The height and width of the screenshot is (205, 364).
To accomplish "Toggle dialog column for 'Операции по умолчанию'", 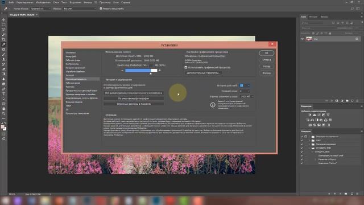I will point(306,137).
